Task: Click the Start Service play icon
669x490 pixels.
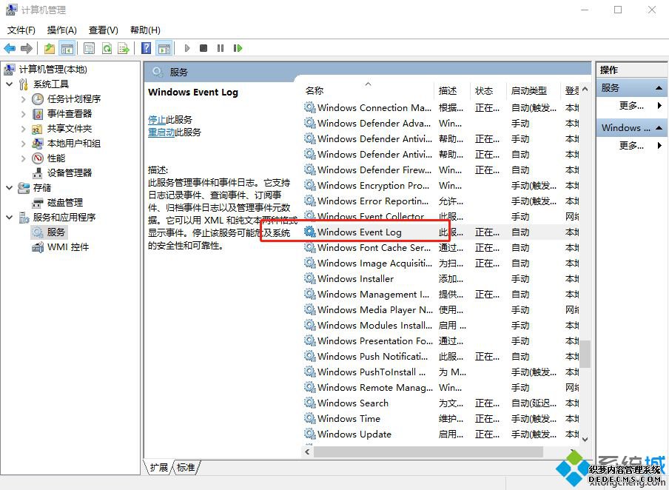Action: click(x=187, y=48)
